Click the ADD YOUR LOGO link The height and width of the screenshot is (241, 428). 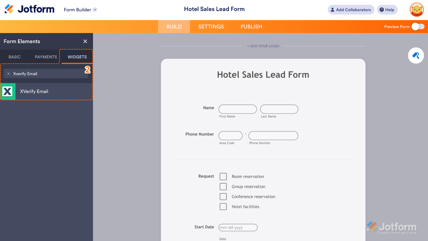pyautogui.click(x=263, y=46)
